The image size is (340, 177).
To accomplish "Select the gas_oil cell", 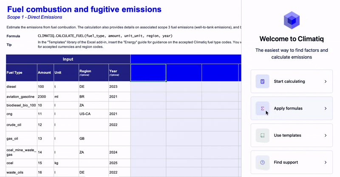I will [22, 138].
